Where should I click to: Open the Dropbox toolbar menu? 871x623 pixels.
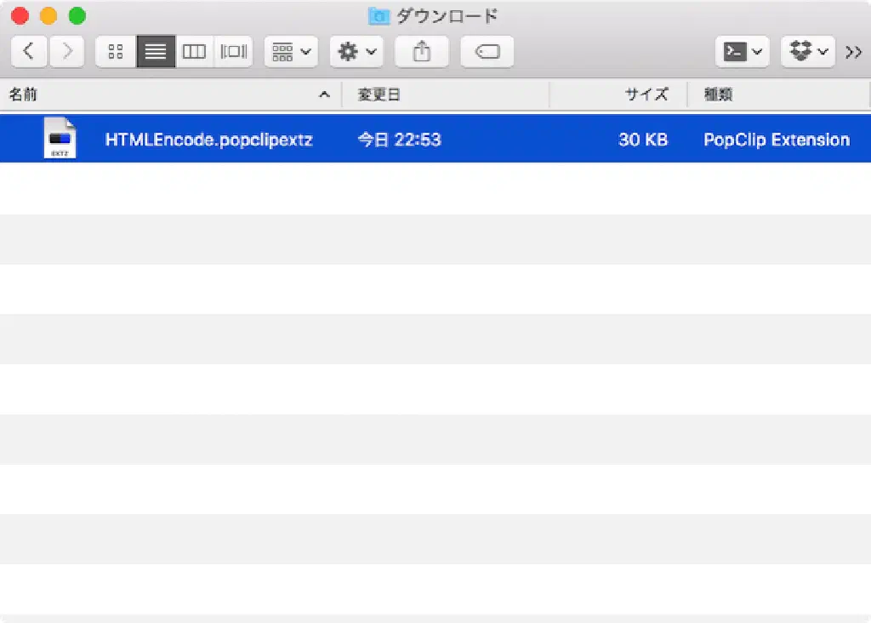pyautogui.click(x=807, y=52)
